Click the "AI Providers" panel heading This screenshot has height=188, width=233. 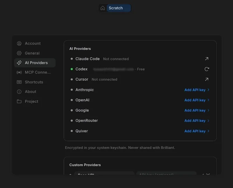[80, 49]
